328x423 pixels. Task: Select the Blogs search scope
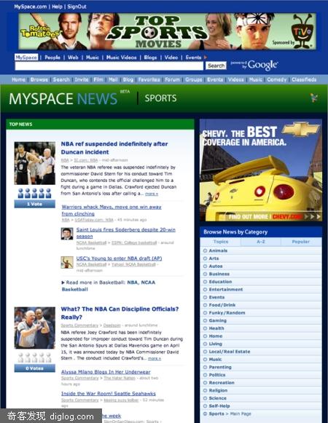coord(150,58)
